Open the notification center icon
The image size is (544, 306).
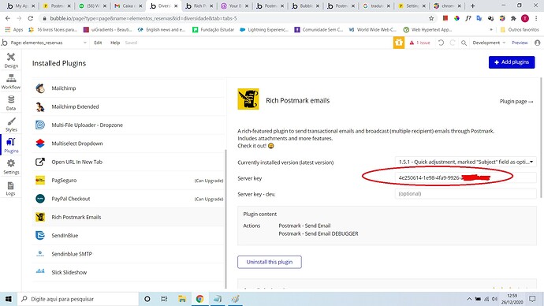(532, 299)
